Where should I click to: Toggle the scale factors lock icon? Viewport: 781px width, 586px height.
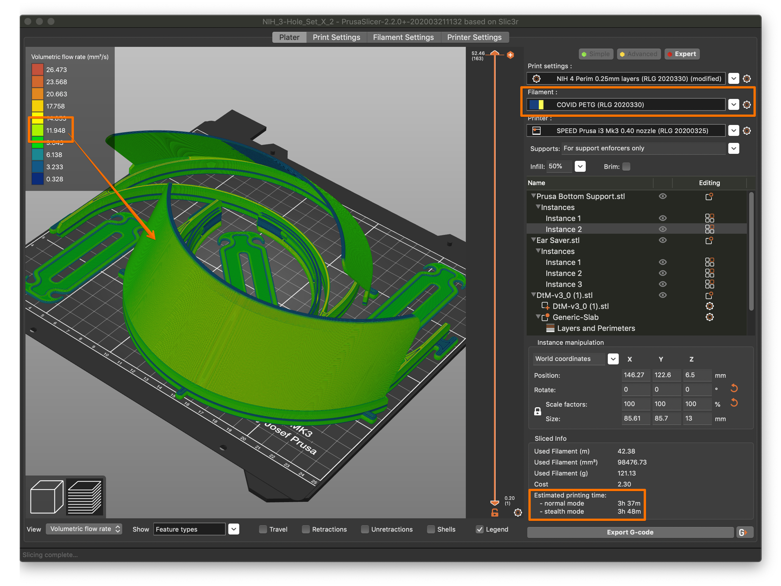click(x=537, y=411)
